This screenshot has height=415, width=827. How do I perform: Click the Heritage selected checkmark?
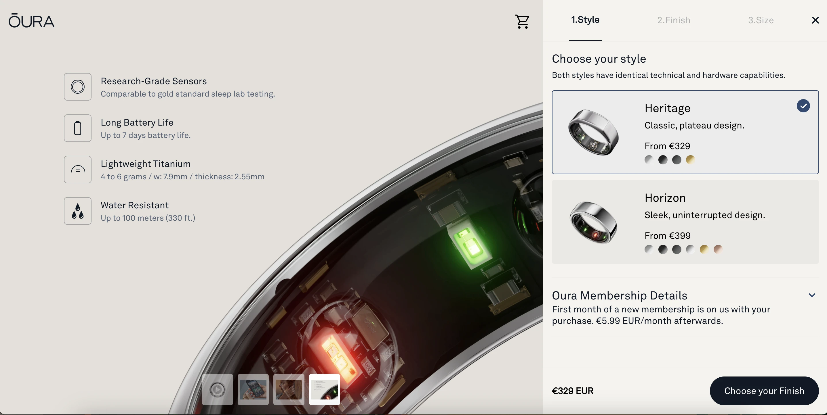point(803,106)
